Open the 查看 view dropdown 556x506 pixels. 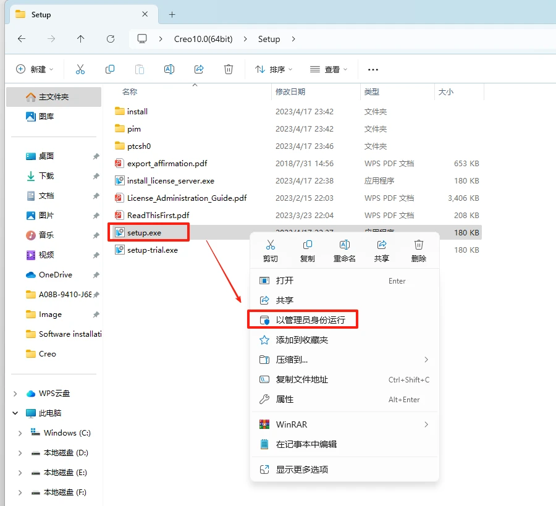pyautogui.click(x=329, y=69)
